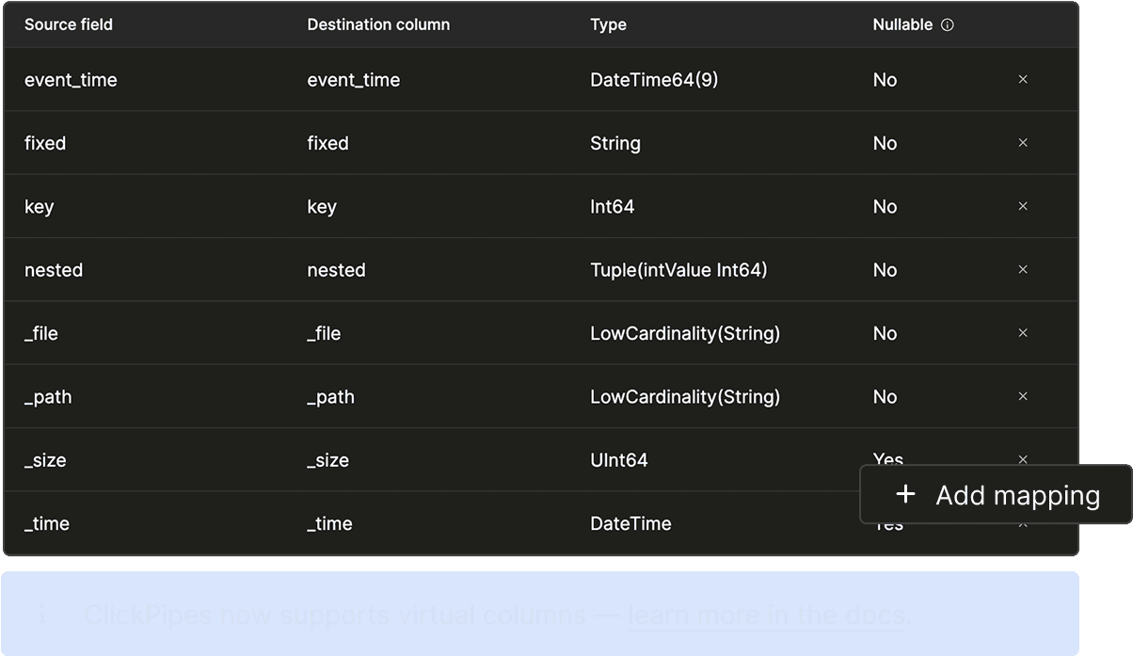
Task: Remove the nested mapping row
Action: click(x=1023, y=270)
